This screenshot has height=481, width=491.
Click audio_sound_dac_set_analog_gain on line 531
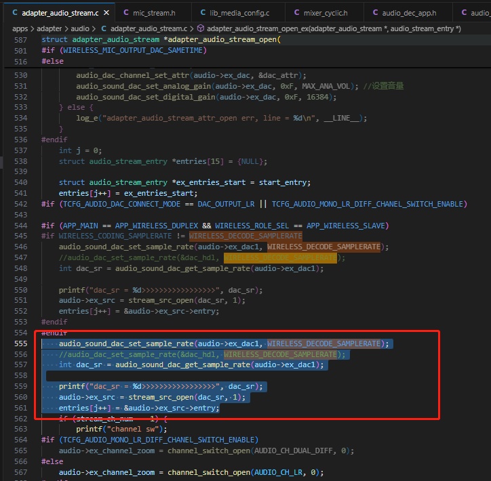pos(143,86)
